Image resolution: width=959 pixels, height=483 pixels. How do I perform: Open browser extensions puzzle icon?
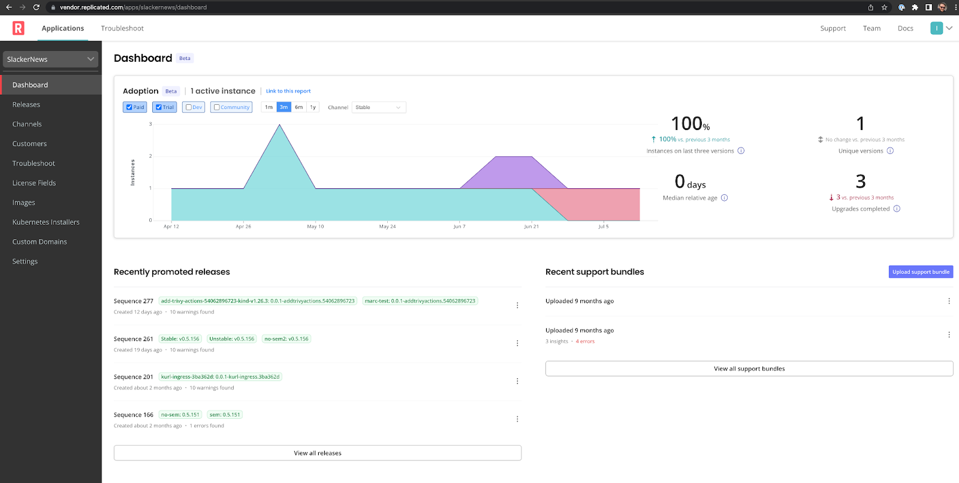915,7
